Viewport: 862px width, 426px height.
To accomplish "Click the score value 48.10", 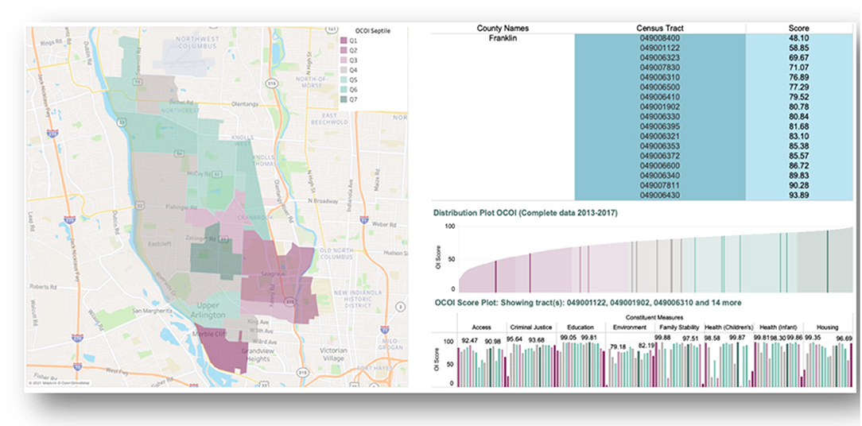I will pos(798,38).
